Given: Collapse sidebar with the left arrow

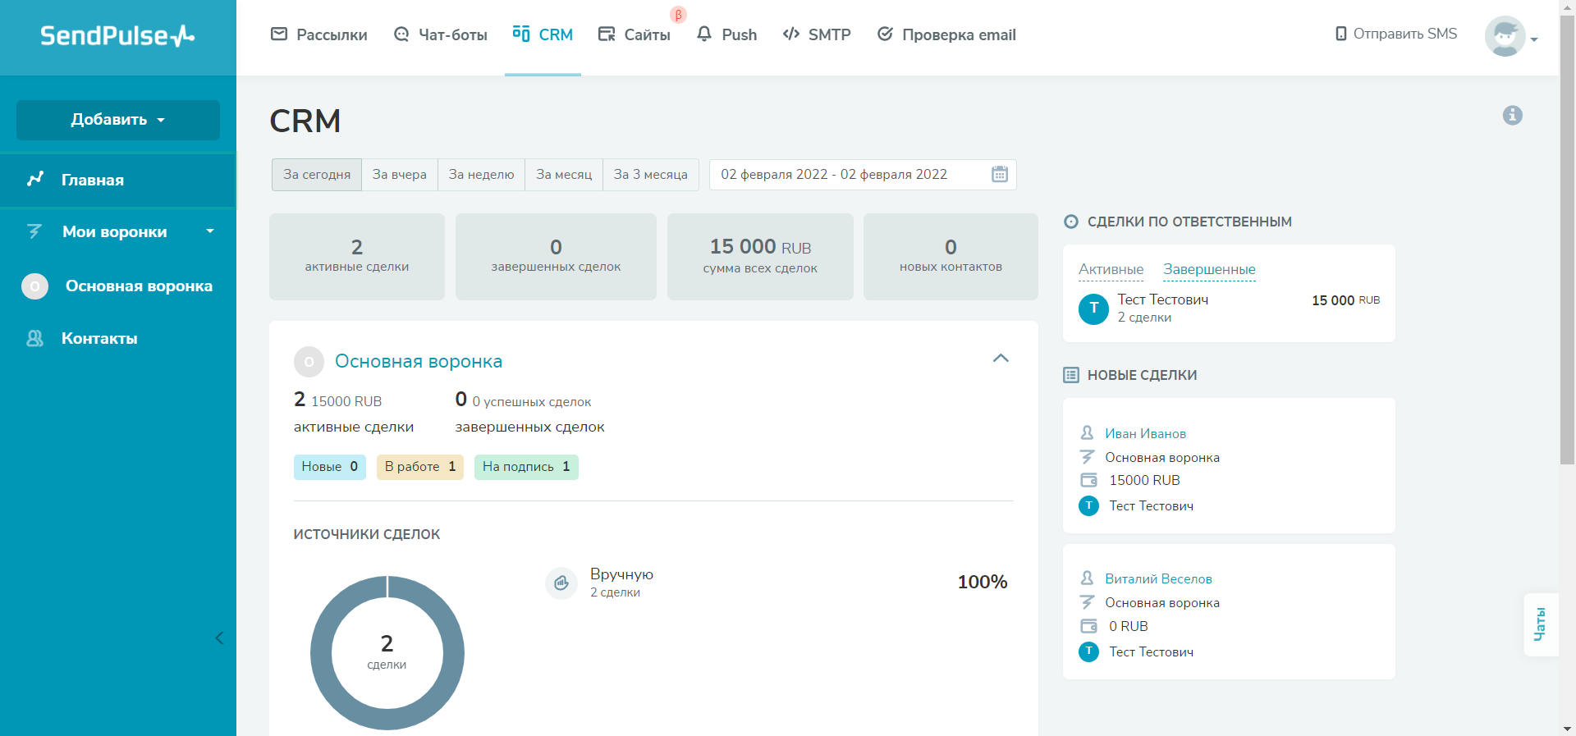Looking at the screenshot, I should point(219,638).
